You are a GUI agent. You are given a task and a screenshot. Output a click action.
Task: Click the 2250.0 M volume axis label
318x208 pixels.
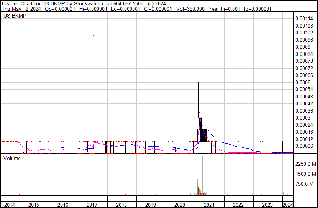point(306,164)
